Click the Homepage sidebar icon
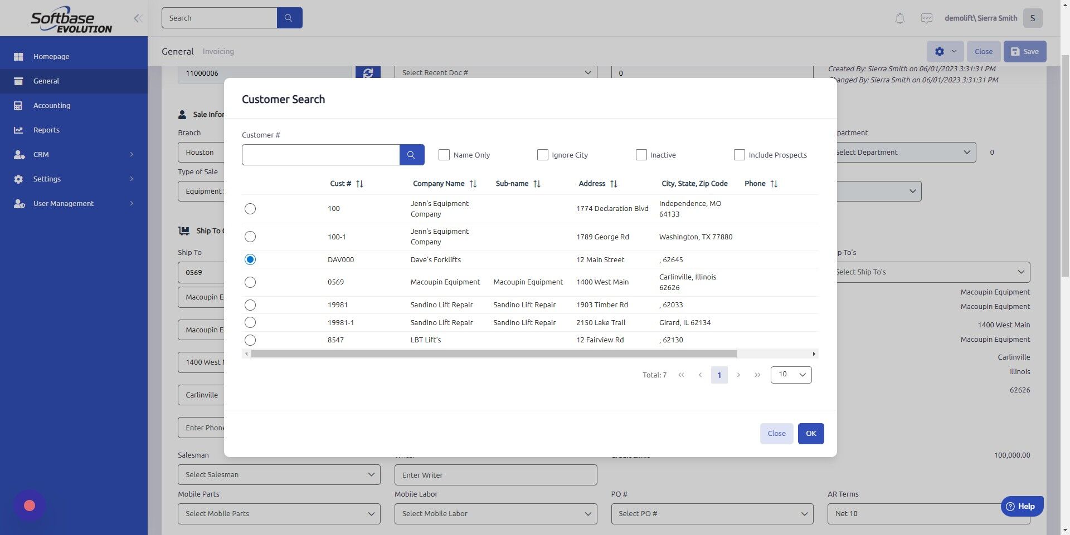The height and width of the screenshot is (535, 1070). coord(18,57)
